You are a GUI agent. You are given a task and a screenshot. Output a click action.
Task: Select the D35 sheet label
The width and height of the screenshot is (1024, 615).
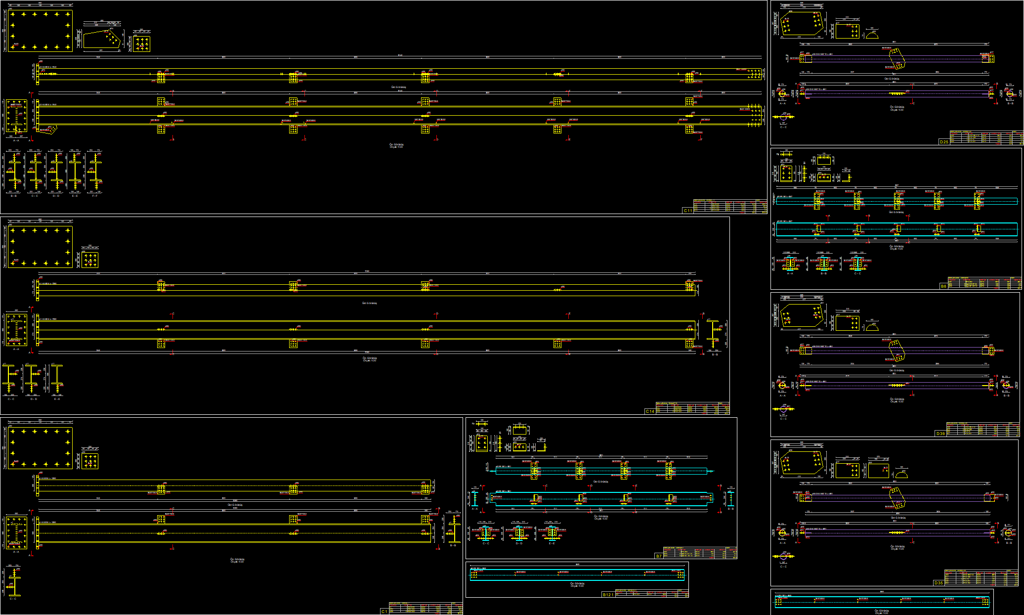pos(939,583)
